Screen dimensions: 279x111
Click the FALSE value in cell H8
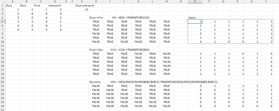pyautogui.click(x=96, y=34)
